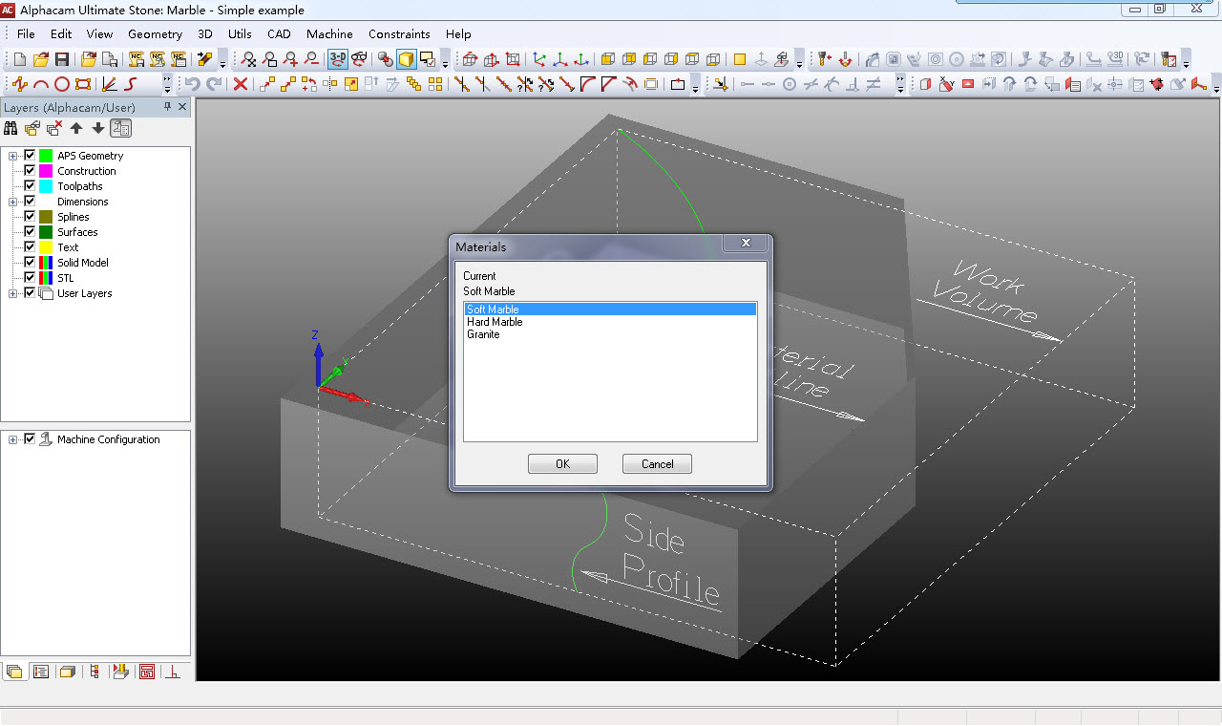Viewport: 1222px width, 726px height.
Task: Select the draw line tool icon
Action: 20,84
